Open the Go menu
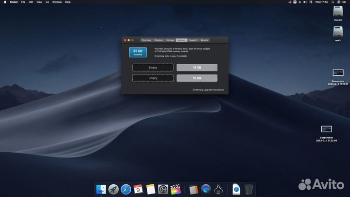Screen dimensions: 350x197 (47, 2)
